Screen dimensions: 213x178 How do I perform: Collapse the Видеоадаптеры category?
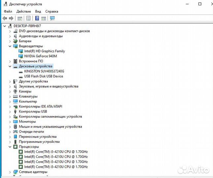10,46
